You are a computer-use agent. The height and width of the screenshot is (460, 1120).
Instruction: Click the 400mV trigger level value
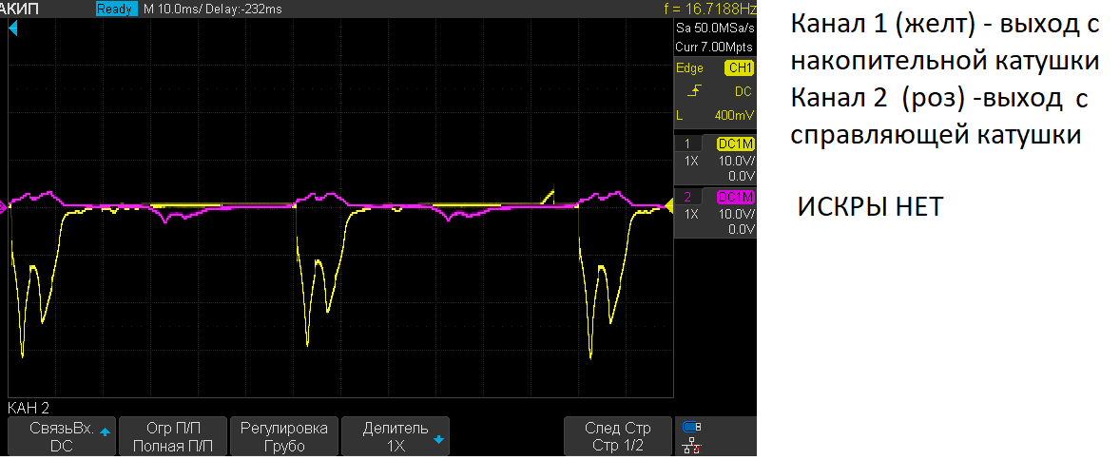(734, 115)
